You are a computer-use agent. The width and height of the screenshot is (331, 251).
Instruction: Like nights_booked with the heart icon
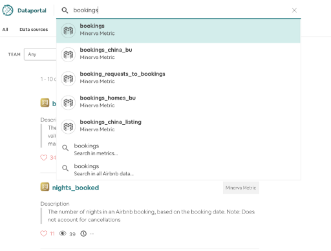point(44,234)
